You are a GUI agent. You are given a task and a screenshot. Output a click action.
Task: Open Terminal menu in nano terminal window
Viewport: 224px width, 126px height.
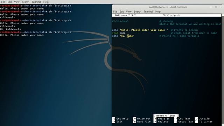(x=148, y=12)
